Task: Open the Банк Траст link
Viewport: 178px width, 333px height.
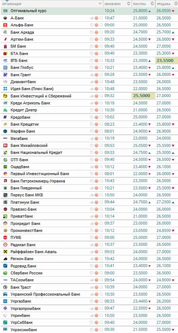Action: click(x=21, y=287)
